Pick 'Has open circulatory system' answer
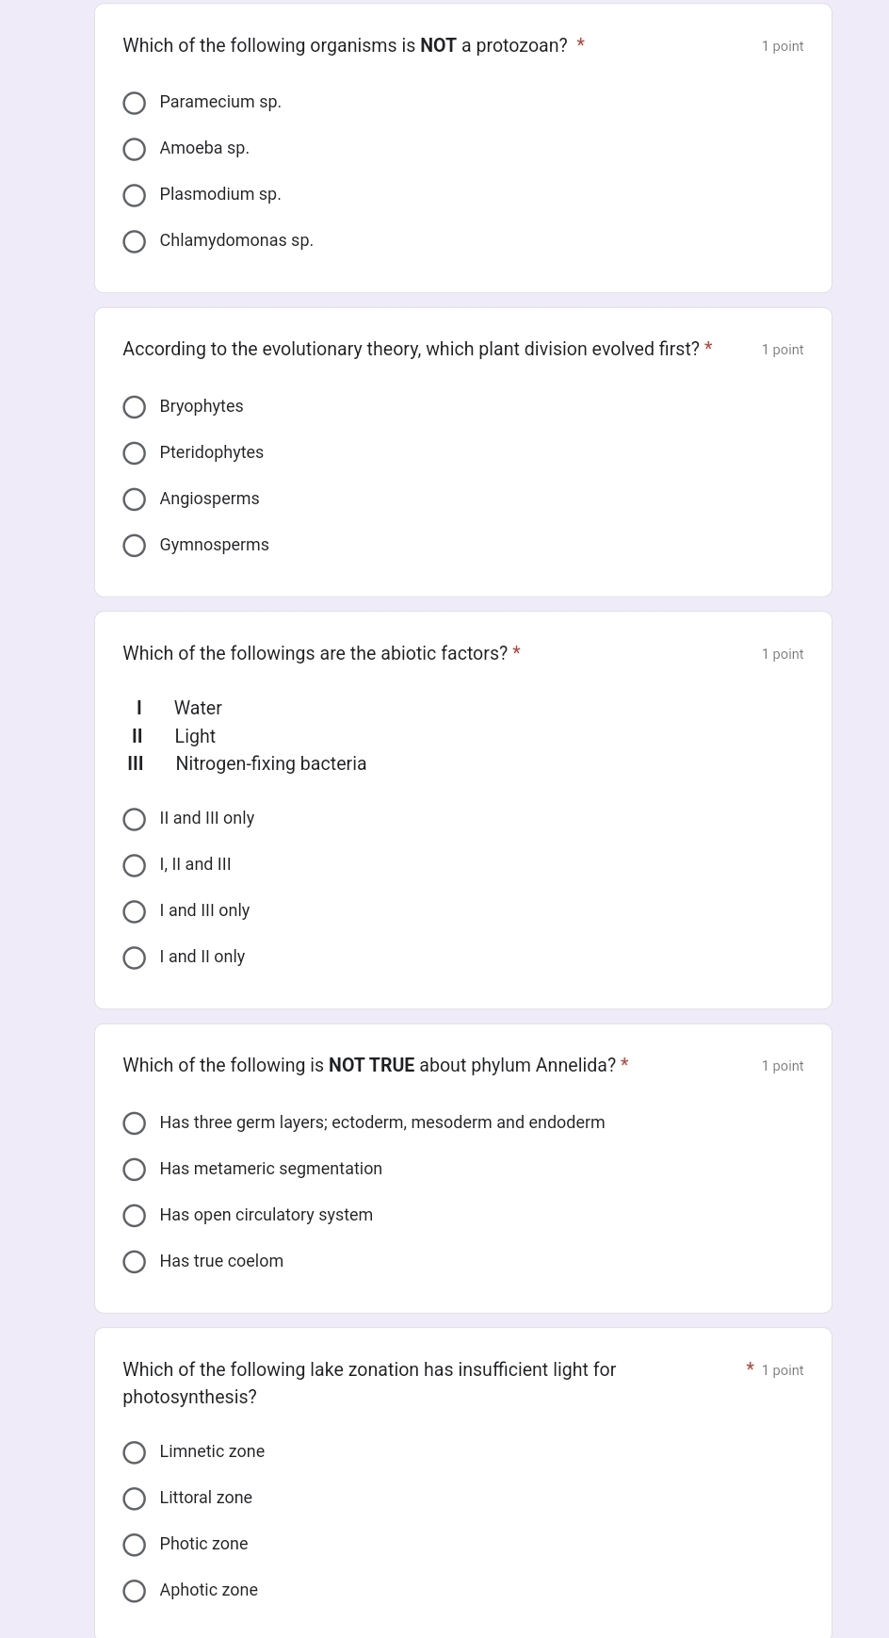Image resolution: width=889 pixels, height=1638 pixels. tap(135, 1216)
